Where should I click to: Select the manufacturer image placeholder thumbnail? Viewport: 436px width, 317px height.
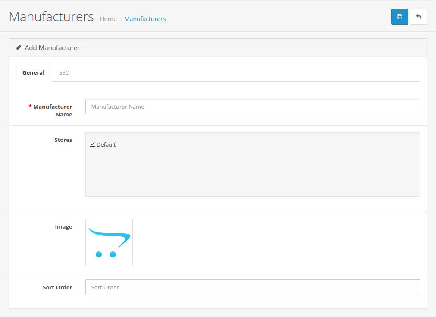coord(109,242)
